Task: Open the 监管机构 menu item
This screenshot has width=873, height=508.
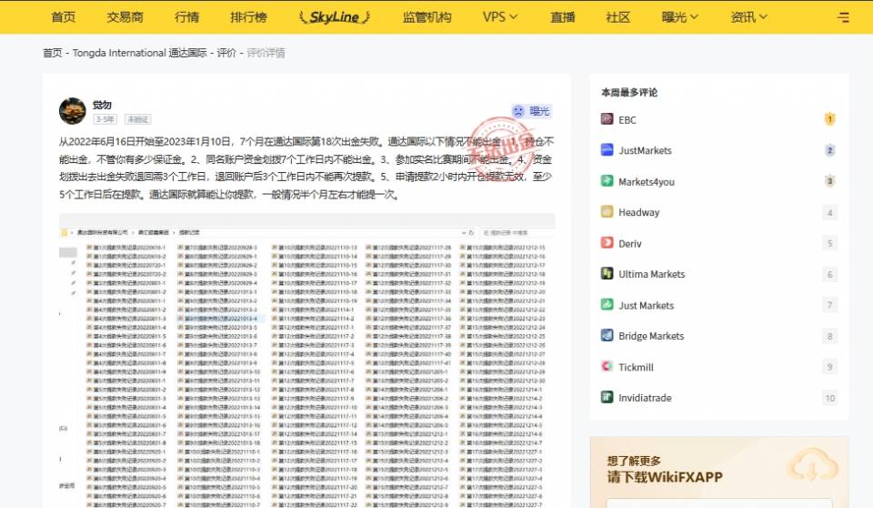Action: [427, 17]
